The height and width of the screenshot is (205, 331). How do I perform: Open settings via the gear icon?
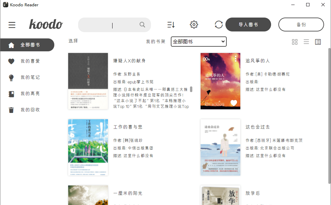pyautogui.click(x=194, y=25)
